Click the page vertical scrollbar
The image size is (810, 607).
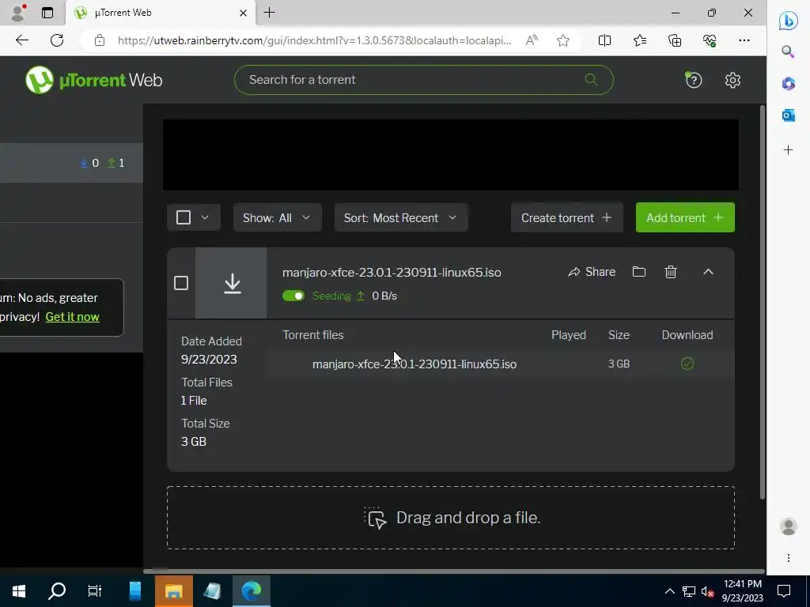point(763,303)
